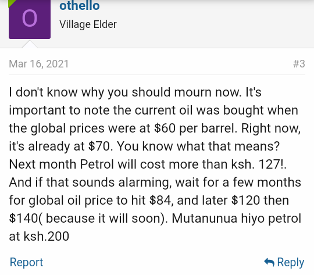The height and width of the screenshot is (275, 314).
Task: Click the Reply text link
Action: pos(290,262)
